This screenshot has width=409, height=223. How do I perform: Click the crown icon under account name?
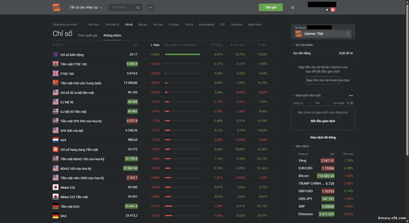click(327, 10)
